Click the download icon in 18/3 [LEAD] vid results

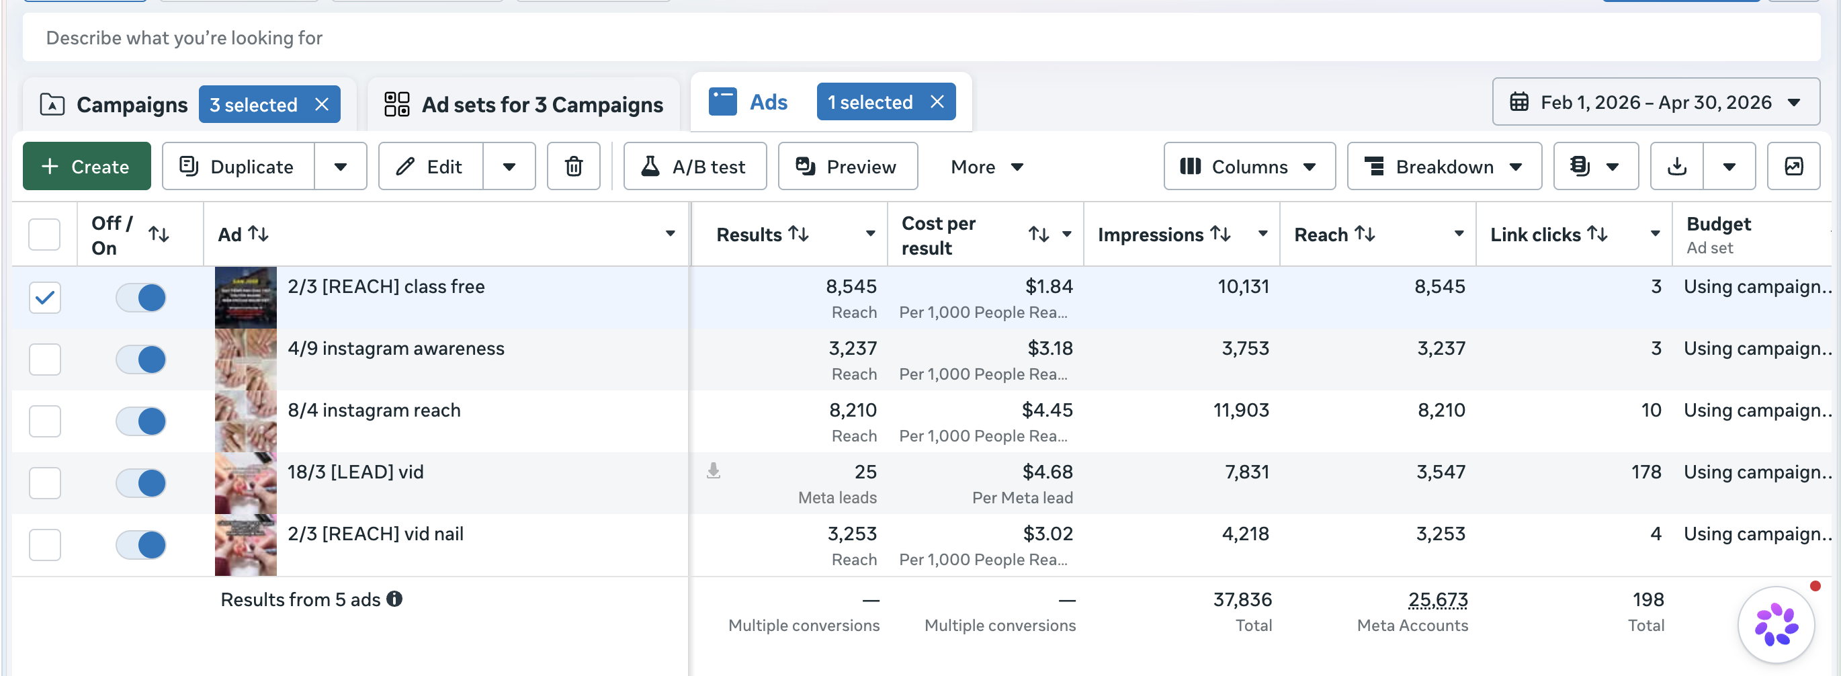click(714, 471)
